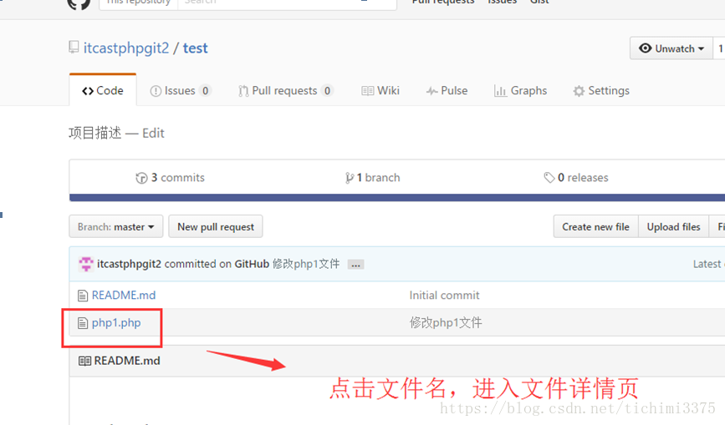Open the php1.php file link
Image resolution: width=725 pixels, height=425 pixels.
pyautogui.click(x=116, y=323)
